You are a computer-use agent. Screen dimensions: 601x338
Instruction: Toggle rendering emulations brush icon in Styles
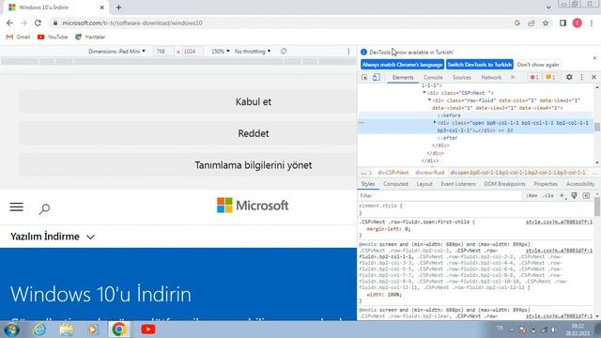pyautogui.click(x=574, y=196)
